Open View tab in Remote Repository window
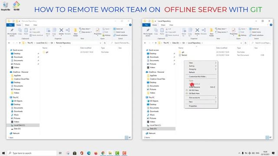Screen dimensions: 278x156 pyautogui.click(x=35, y=25)
